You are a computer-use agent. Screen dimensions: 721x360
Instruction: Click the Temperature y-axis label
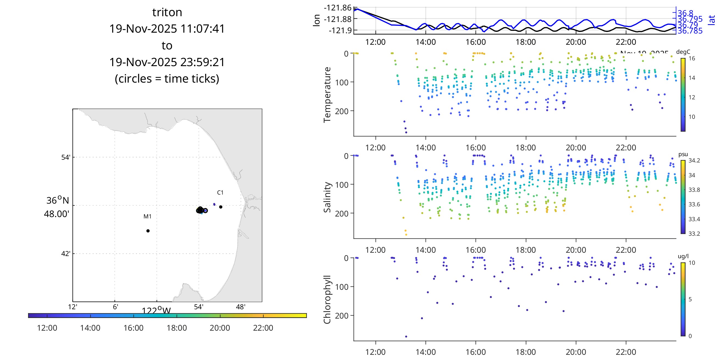(327, 94)
